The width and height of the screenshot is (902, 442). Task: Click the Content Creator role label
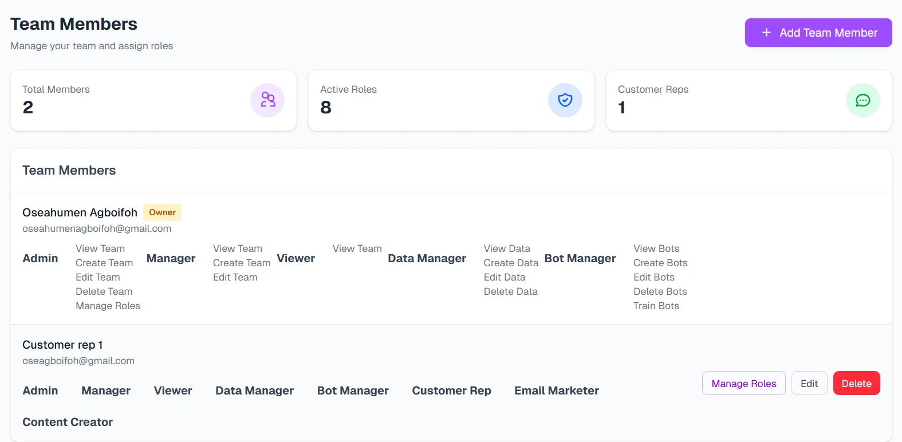click(68, 422)
